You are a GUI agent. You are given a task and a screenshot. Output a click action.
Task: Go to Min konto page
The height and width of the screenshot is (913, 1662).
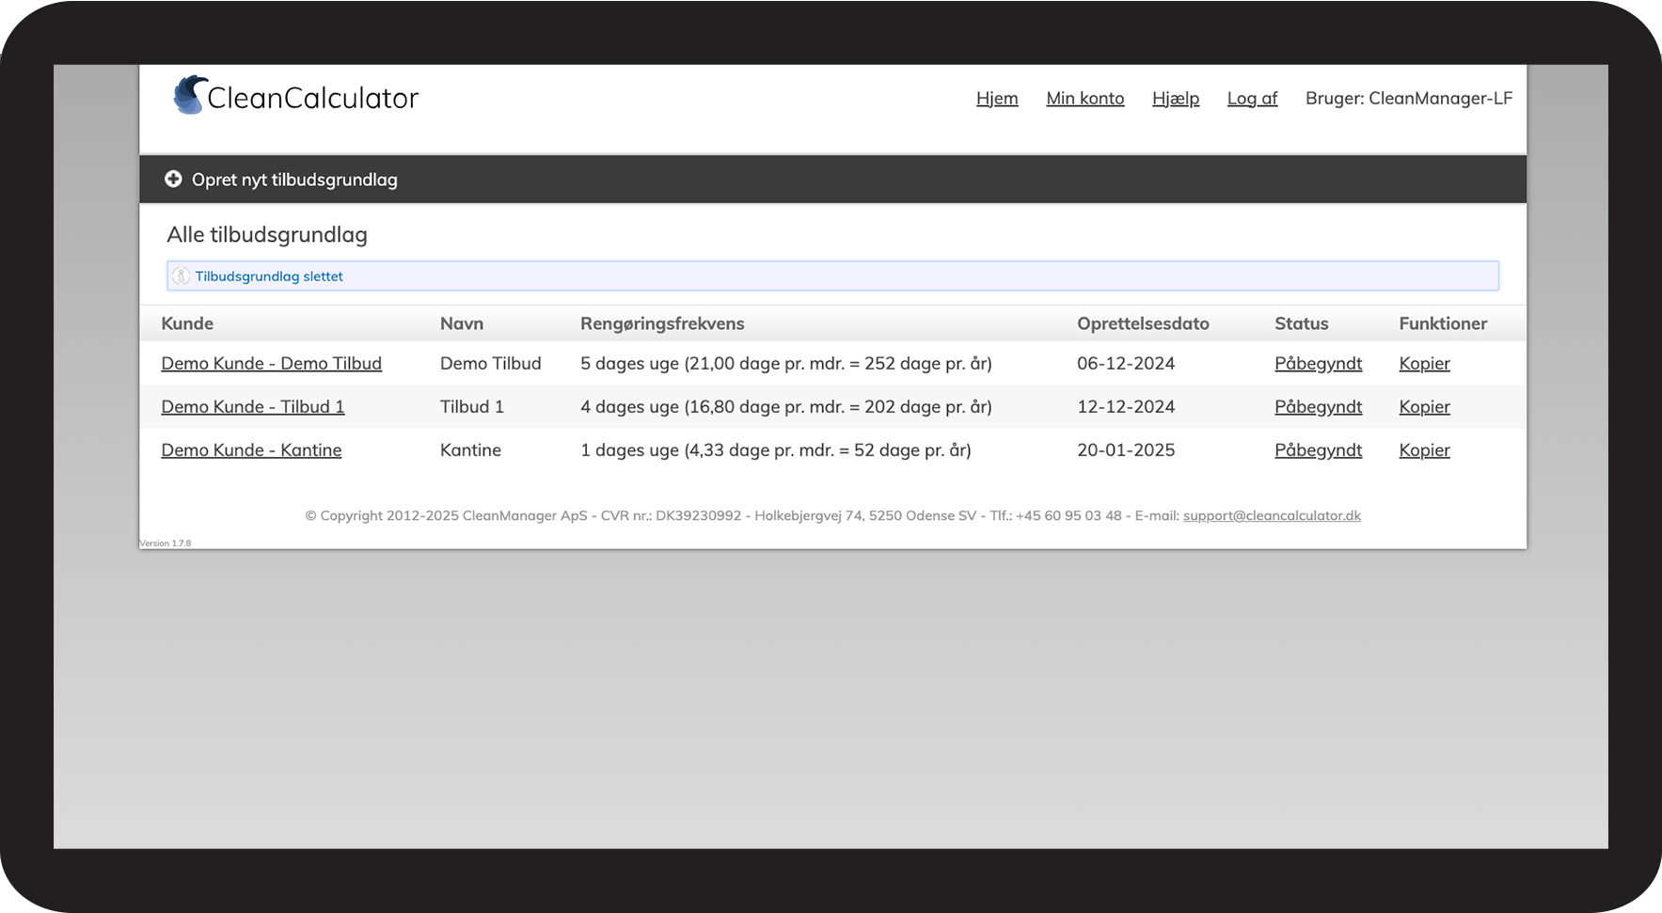point(1084,99)
